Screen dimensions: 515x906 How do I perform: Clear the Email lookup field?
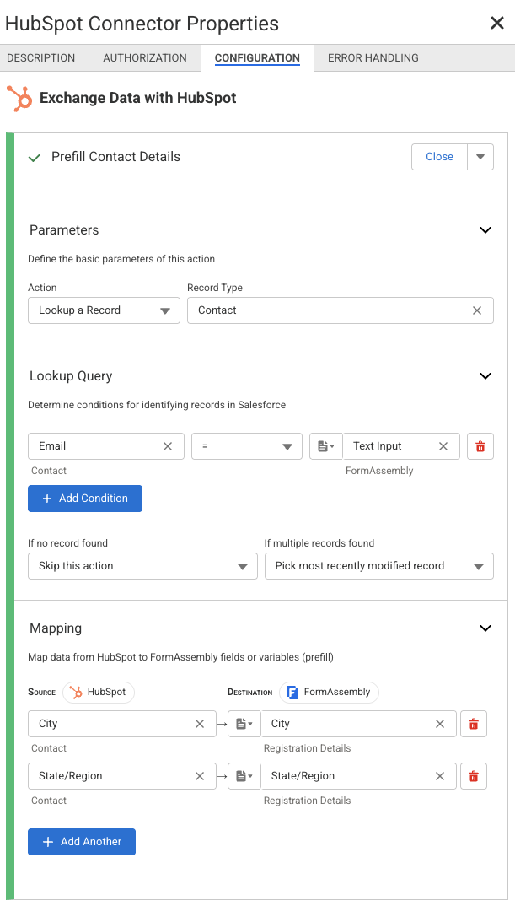(168, 446)
